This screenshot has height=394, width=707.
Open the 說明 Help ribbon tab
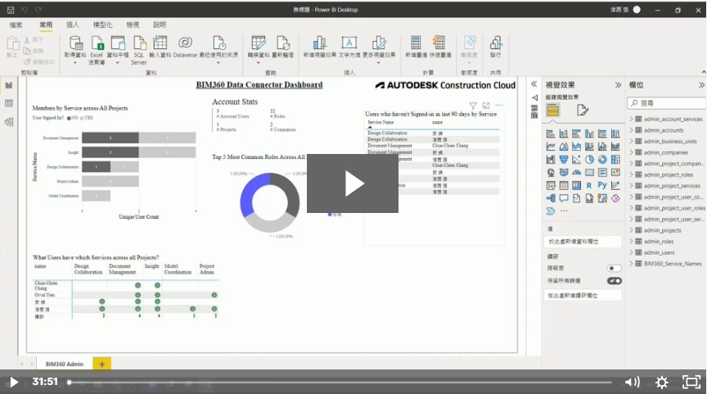pyautogui.click(x=160, y=25)
